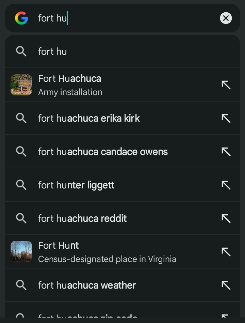Viewport: 245px width, 323px height.
Task: Open the Fort Huachuca Army installation suggestion
Action: [x=102, y=85]
